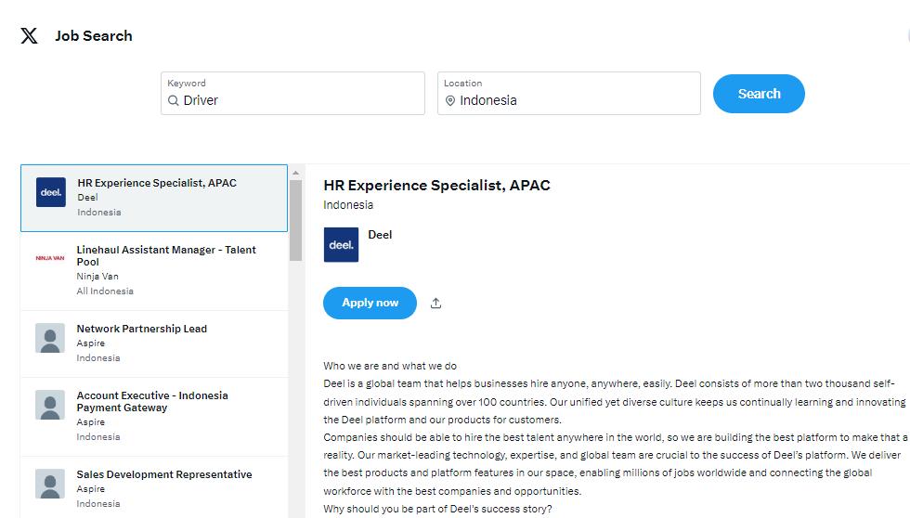Focus the Location field containing Indonesia
The image size is (910, 518).
point(568,94)
